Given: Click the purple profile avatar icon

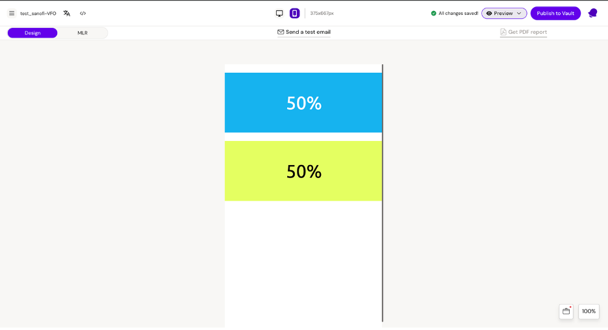Looking at the screenshot, I should (x=592, y=13).
